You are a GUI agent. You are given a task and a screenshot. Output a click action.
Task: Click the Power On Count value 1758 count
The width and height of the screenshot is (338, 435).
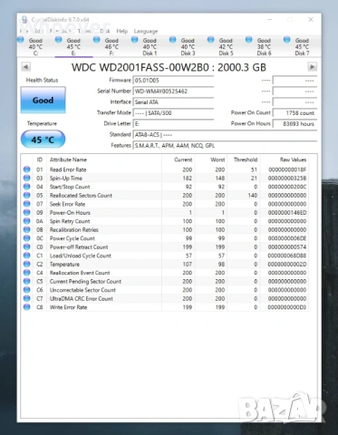point(295,113)
